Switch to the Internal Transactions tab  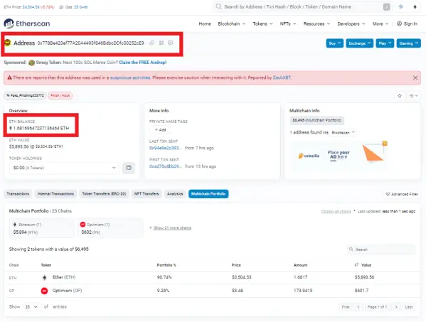[x=55, y=194]
